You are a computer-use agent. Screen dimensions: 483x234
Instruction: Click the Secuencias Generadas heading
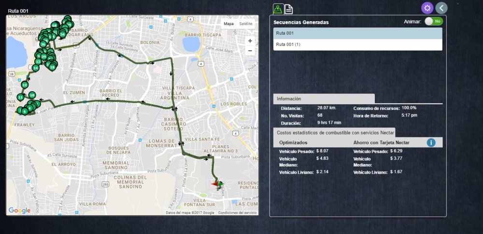point(301,22)
